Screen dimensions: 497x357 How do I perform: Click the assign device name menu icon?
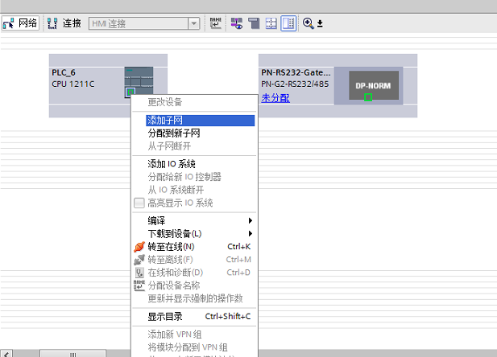(139, 285)
